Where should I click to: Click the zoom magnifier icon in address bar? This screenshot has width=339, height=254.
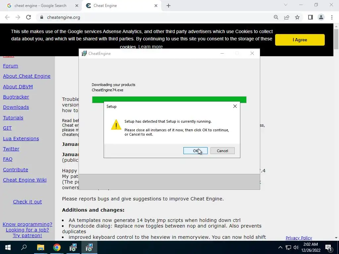point(276,17)
